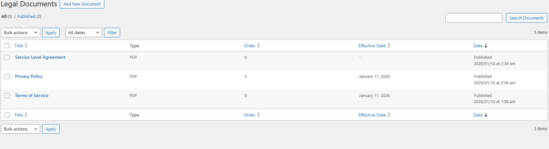
Task: Expand the All dates filter dropdown
Action: 83,33
